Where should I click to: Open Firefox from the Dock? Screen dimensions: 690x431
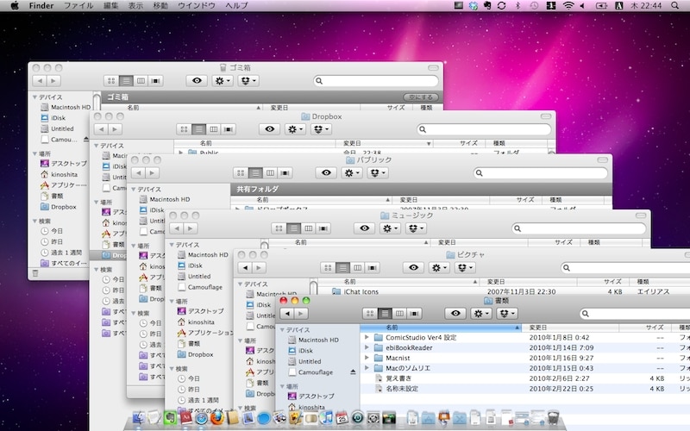point(217,417)
